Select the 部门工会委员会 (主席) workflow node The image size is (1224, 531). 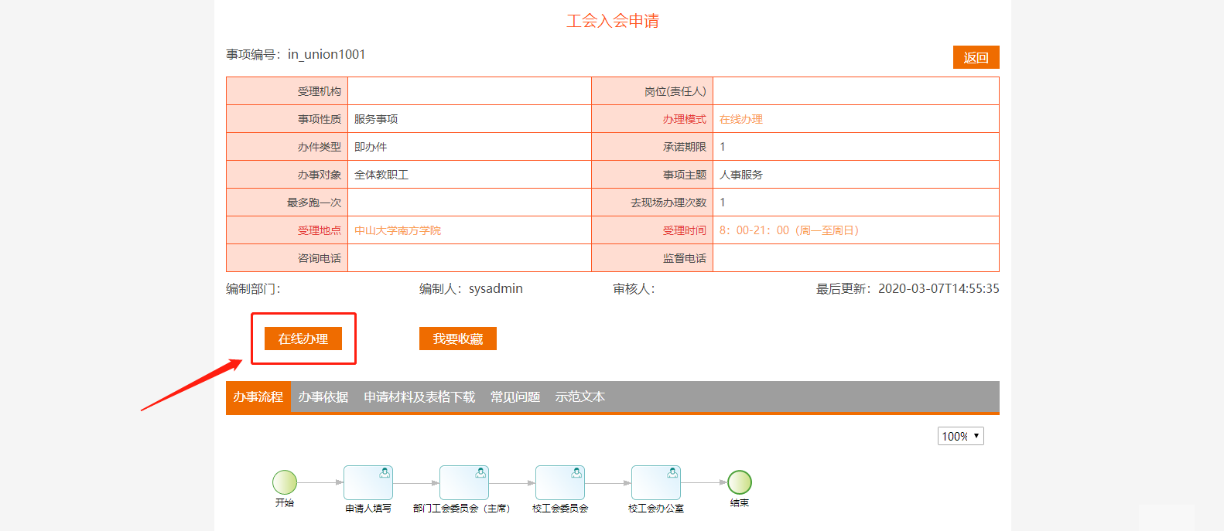coord(464,483)
